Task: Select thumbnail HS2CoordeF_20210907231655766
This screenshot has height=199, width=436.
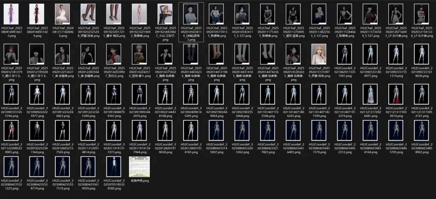Action: coord(11,94)
